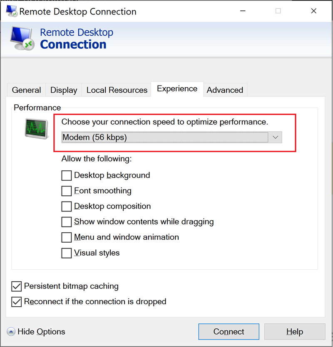Switch to the General tab

[26, 90]
